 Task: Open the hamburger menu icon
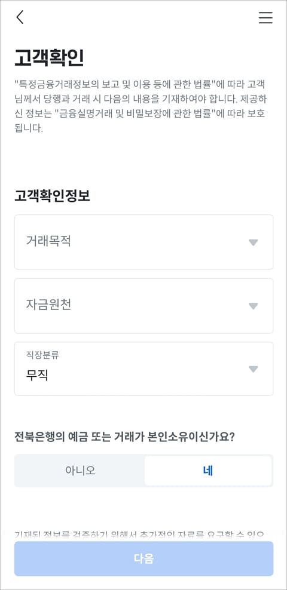coord(265,18)
